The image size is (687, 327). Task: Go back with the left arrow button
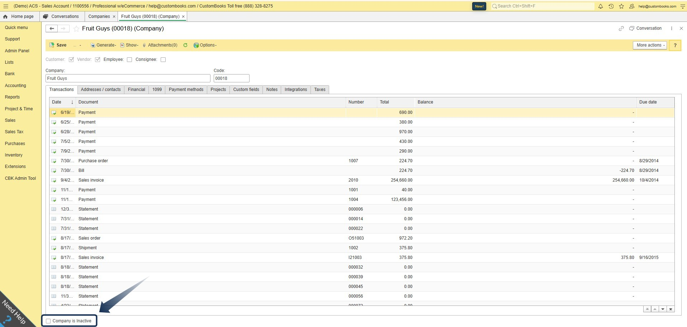coord(52,29)
